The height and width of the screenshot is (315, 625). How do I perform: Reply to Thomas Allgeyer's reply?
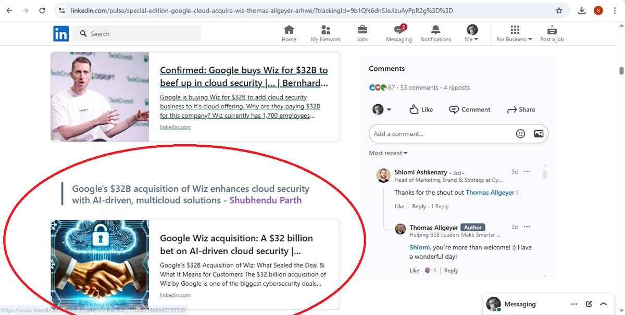click(451, 270)
